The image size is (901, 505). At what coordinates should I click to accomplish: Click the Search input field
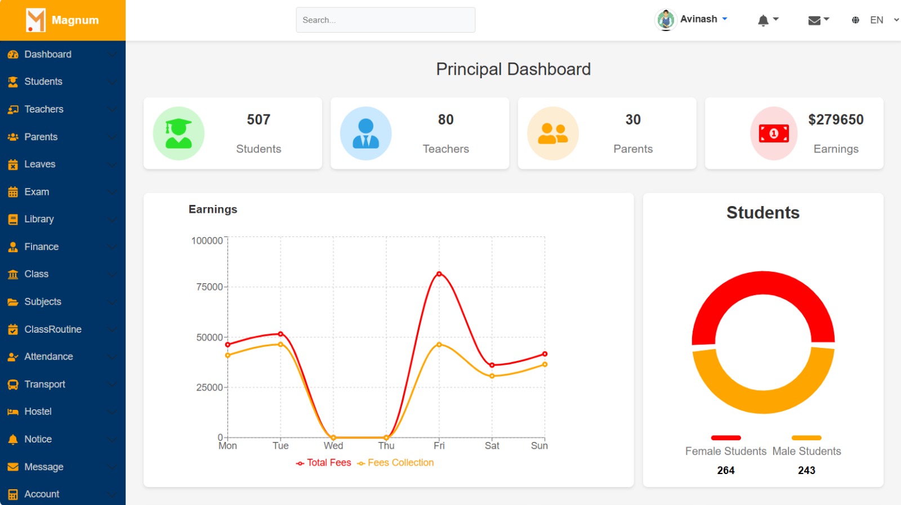click(x=385, y=20)
